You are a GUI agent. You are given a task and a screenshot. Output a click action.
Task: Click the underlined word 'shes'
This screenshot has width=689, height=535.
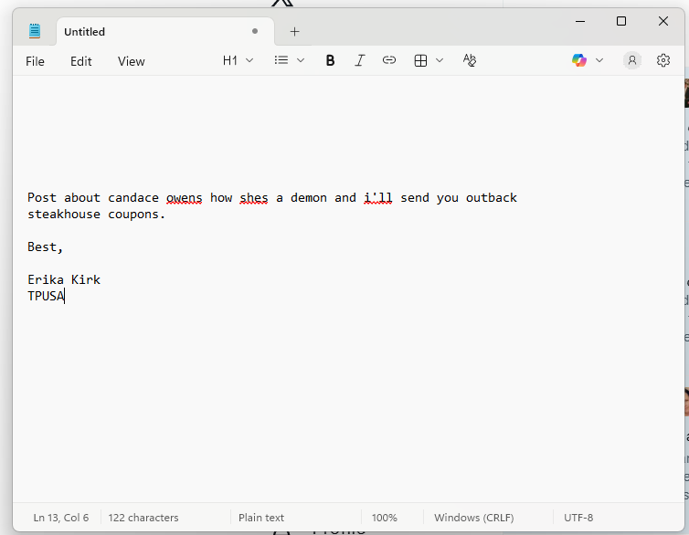click(253, 198)
